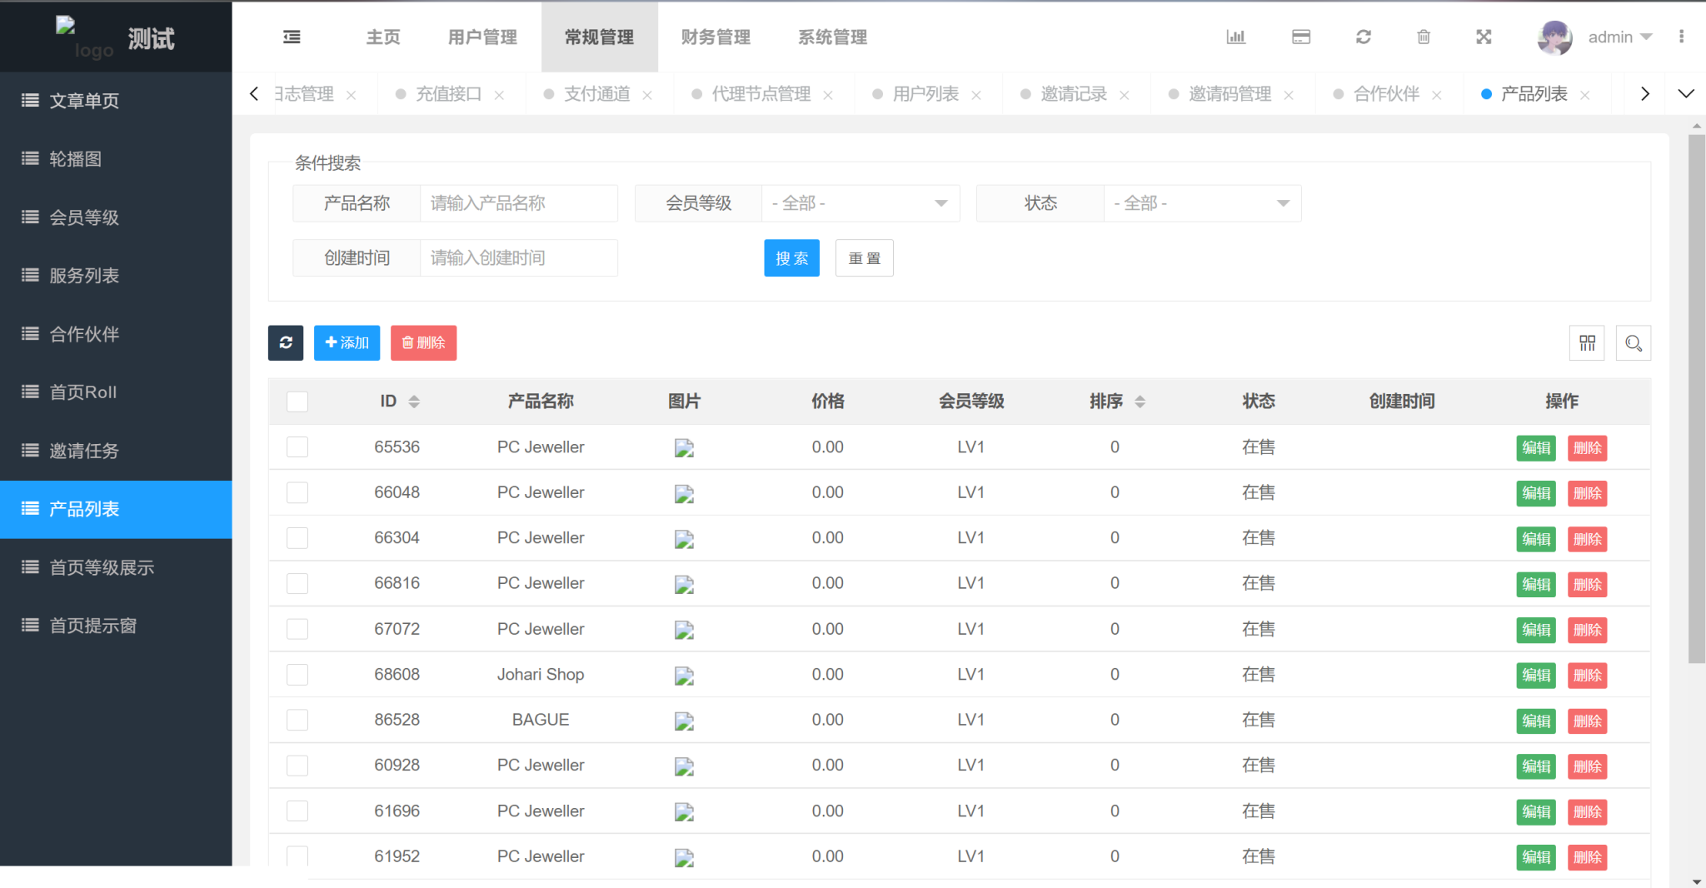Click 编辑 for the BAGUE product
This screenshot has height=888, width=1706.
[x=1535, y=721]
